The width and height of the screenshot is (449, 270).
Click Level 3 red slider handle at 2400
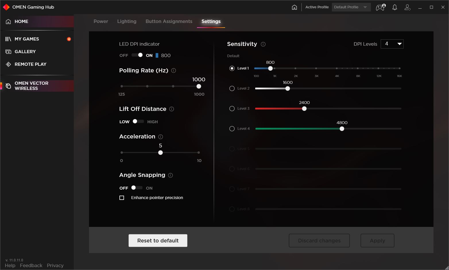click(304, 109)
